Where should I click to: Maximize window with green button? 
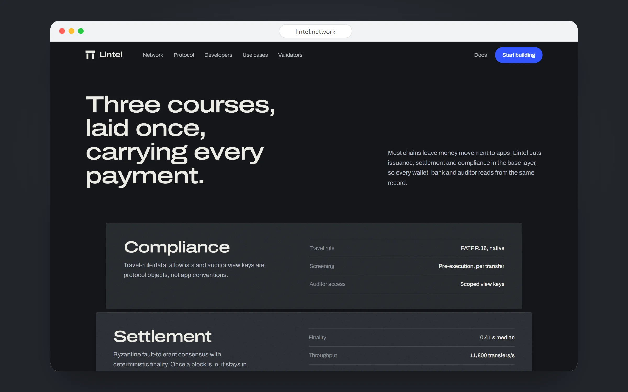click(x=81, y=31)
